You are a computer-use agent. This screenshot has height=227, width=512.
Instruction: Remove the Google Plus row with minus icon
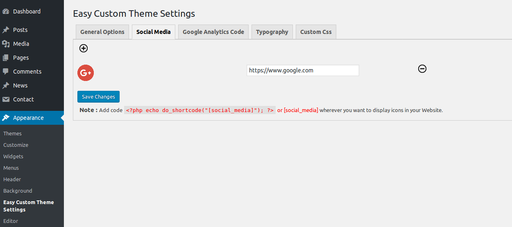coord(422,69)
